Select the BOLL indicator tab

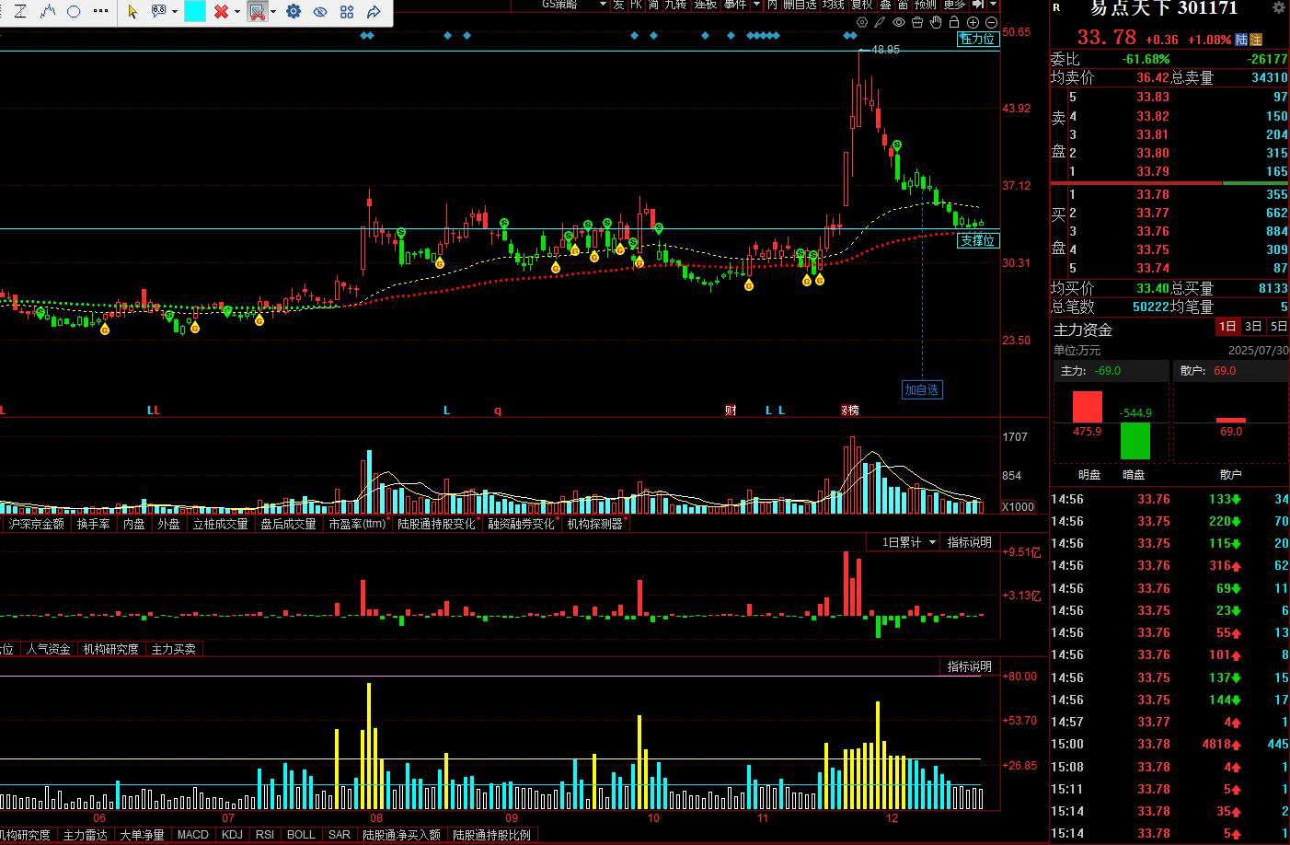[x=301, y=835]
